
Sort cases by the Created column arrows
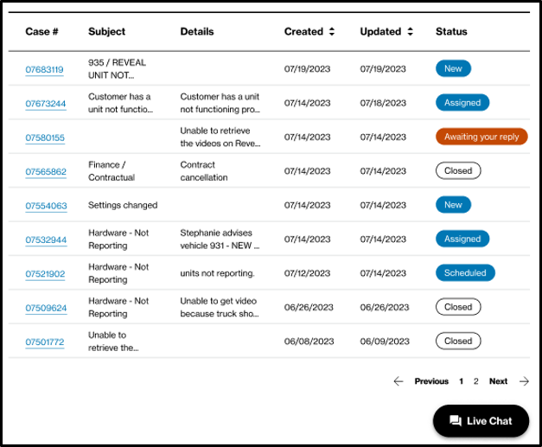[x=331, y=31]
